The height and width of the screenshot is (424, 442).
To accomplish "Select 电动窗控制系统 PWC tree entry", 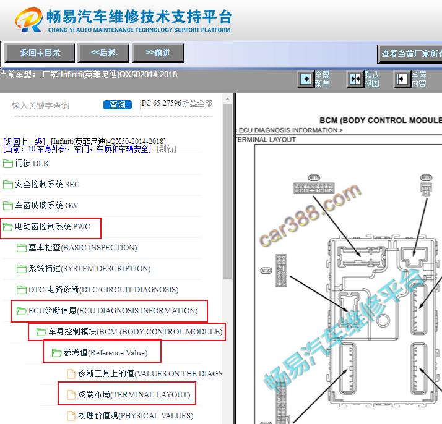I will [x=53, y=226].
